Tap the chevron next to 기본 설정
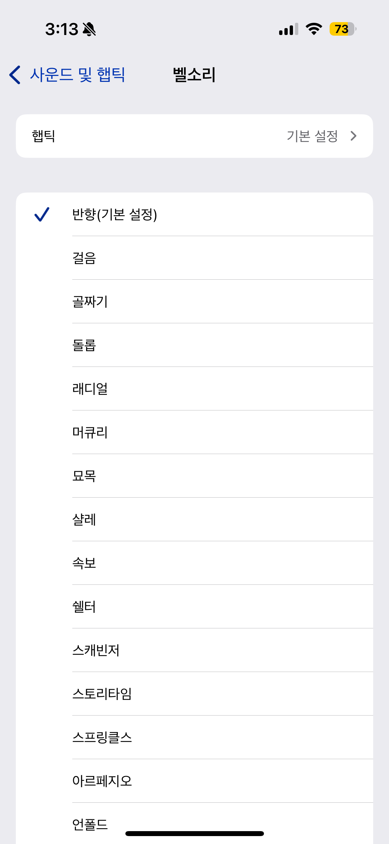The width and height of the screenshot is (389, 844). [x=353, y=136]
